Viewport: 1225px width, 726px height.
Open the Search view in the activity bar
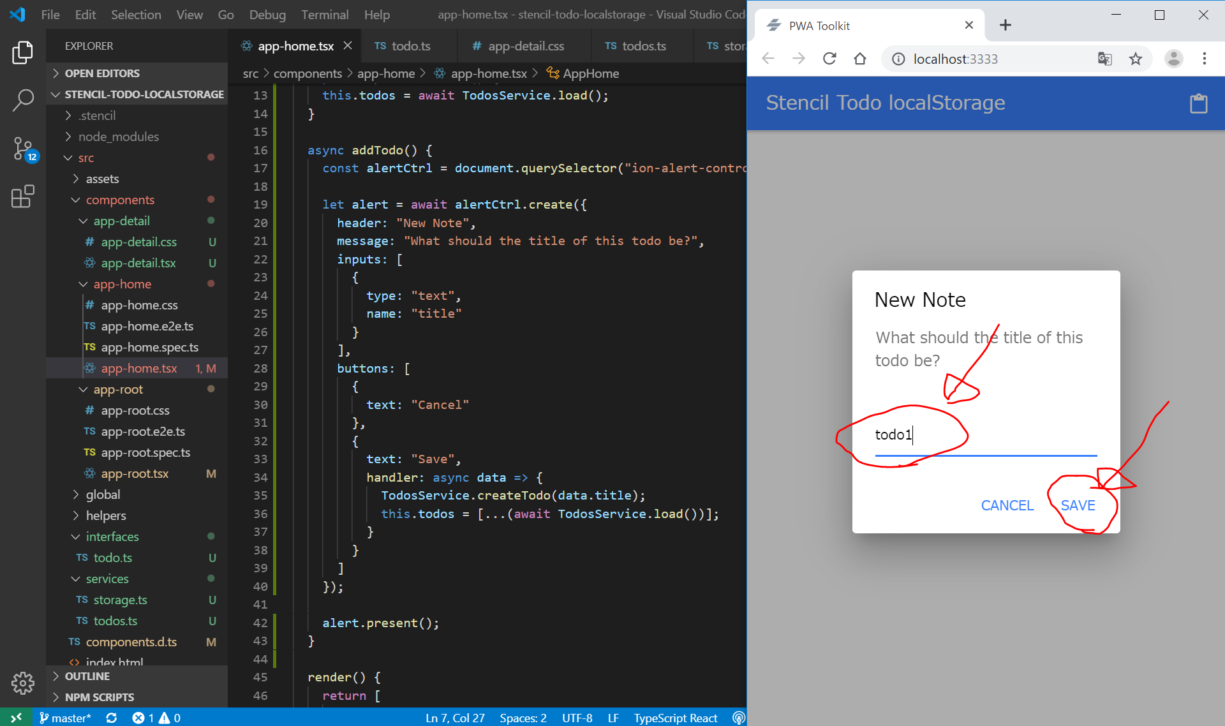pyautogui.click(x=23, y=100)
